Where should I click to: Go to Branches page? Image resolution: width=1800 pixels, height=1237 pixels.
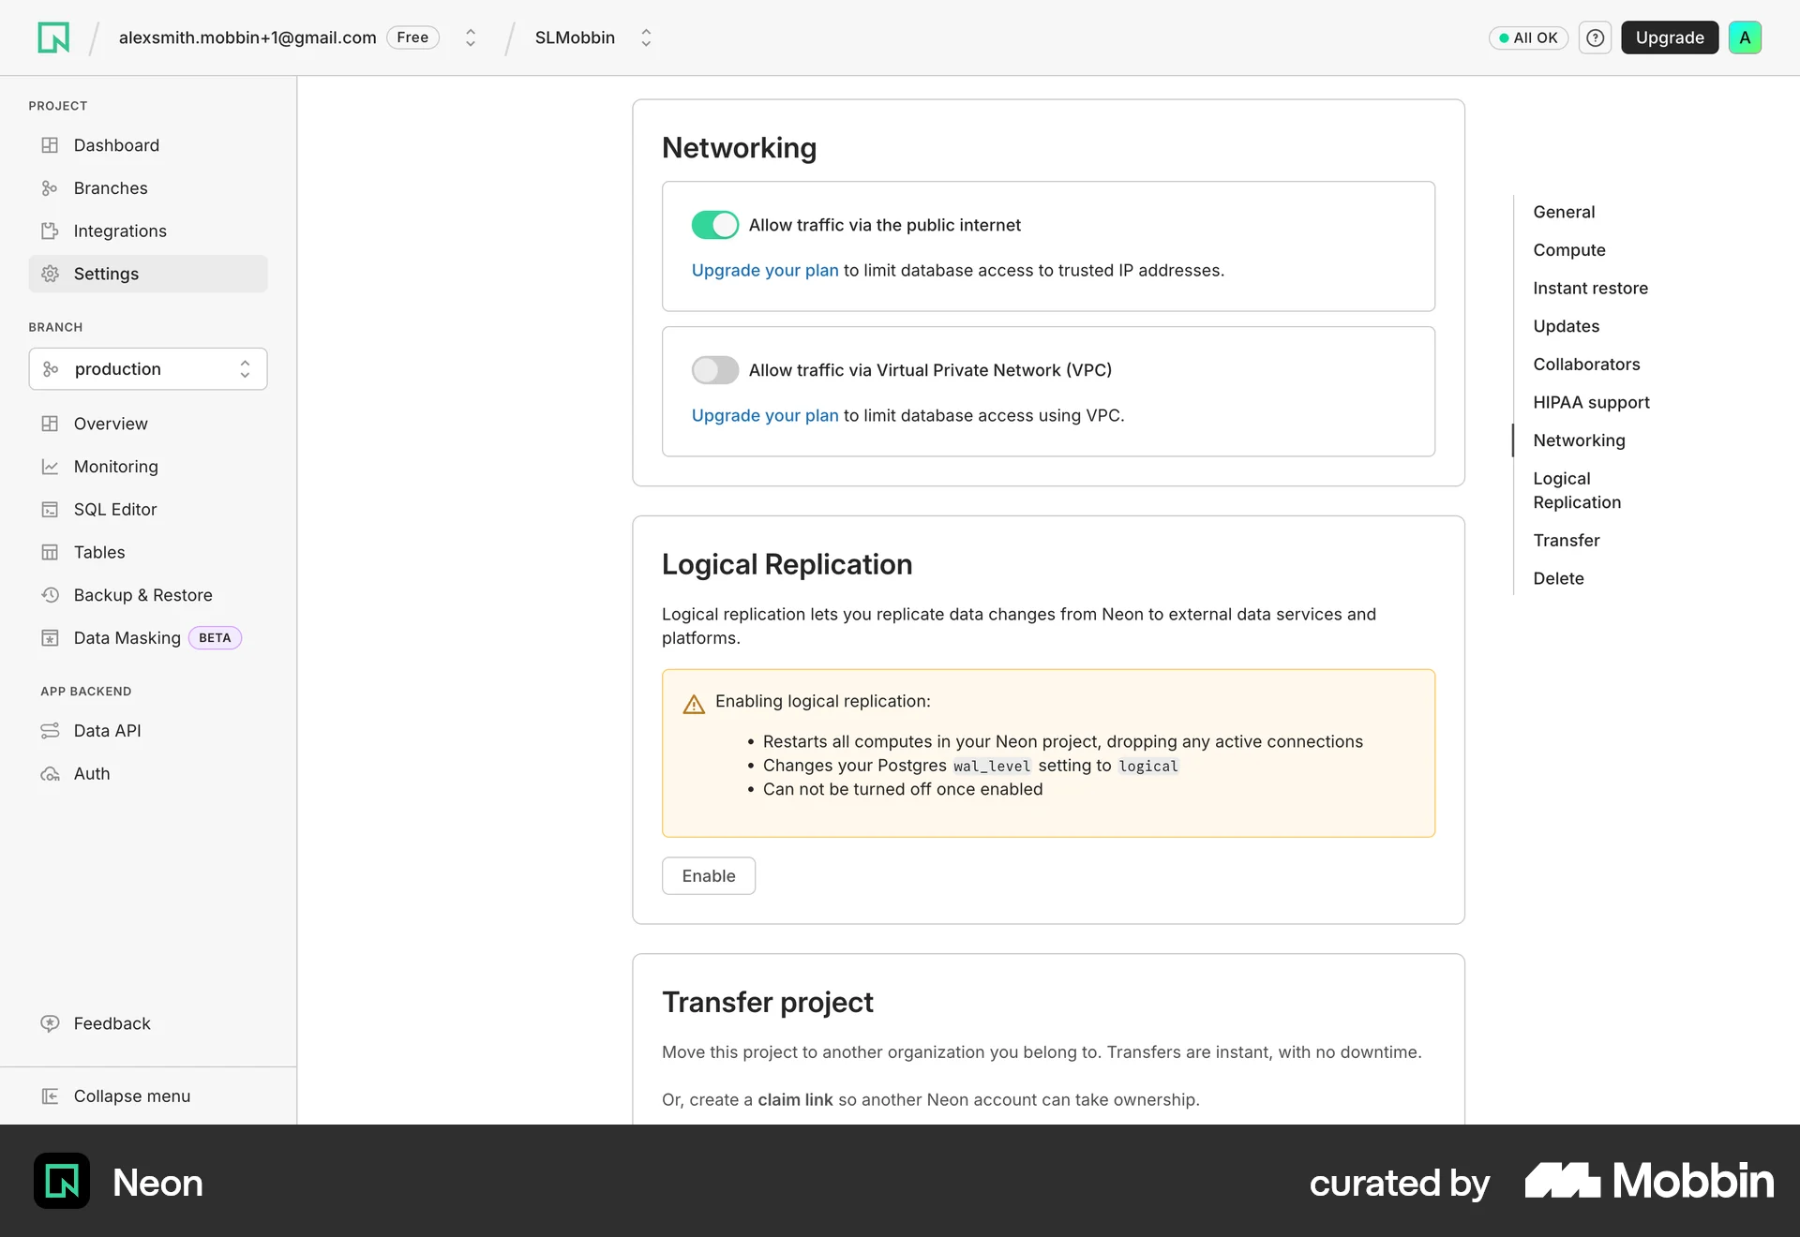[148, 188]
